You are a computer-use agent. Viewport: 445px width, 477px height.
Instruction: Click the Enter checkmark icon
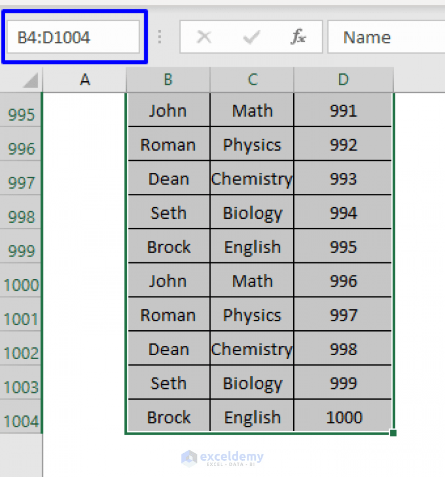[x=251, y=37]
